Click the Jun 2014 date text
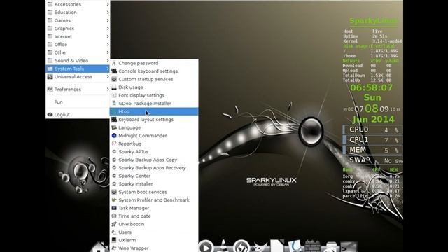The width and height of the screenshot is (448, 252). tap(373, 119)
